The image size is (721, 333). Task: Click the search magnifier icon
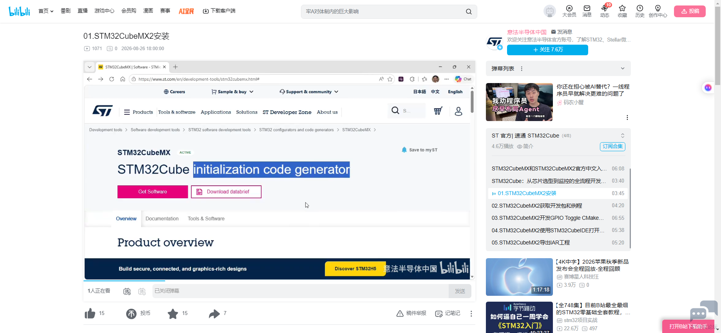point(469,12)
